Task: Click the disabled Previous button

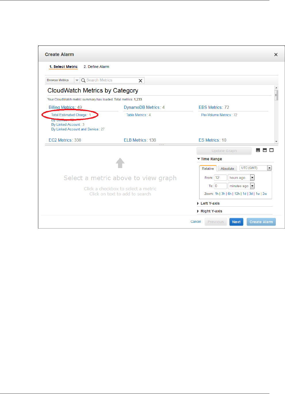Action: 216,222
